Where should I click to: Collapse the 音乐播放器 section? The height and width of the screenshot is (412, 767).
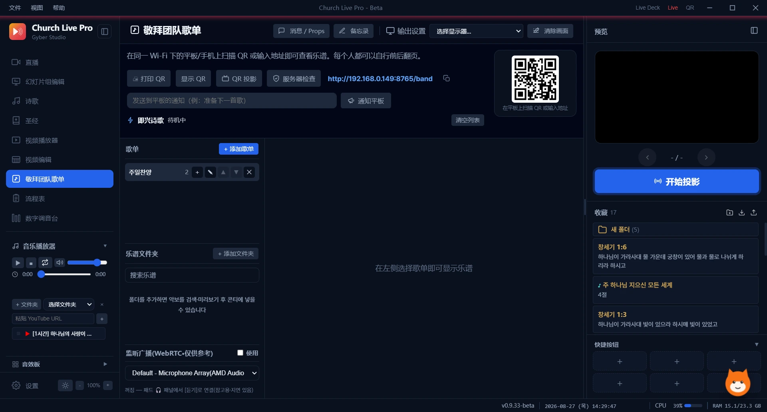(x=105, y=246)
